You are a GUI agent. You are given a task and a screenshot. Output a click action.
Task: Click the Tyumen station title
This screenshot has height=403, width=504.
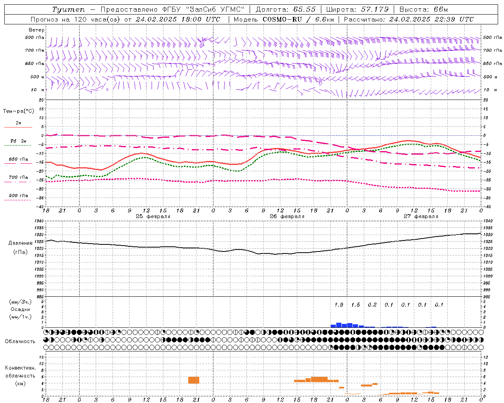[69, 9]
